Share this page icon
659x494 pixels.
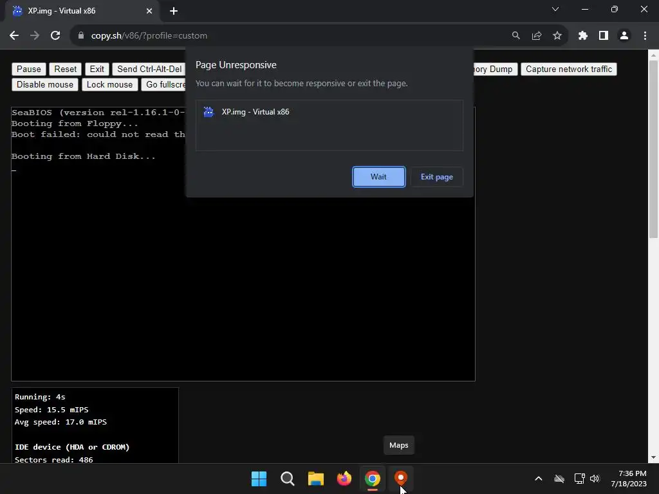pos(536,36)
